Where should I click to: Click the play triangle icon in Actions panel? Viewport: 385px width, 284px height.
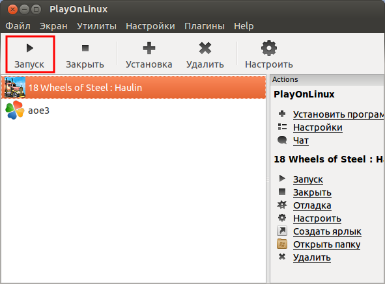pyautogui.click(x=282, y=178)
